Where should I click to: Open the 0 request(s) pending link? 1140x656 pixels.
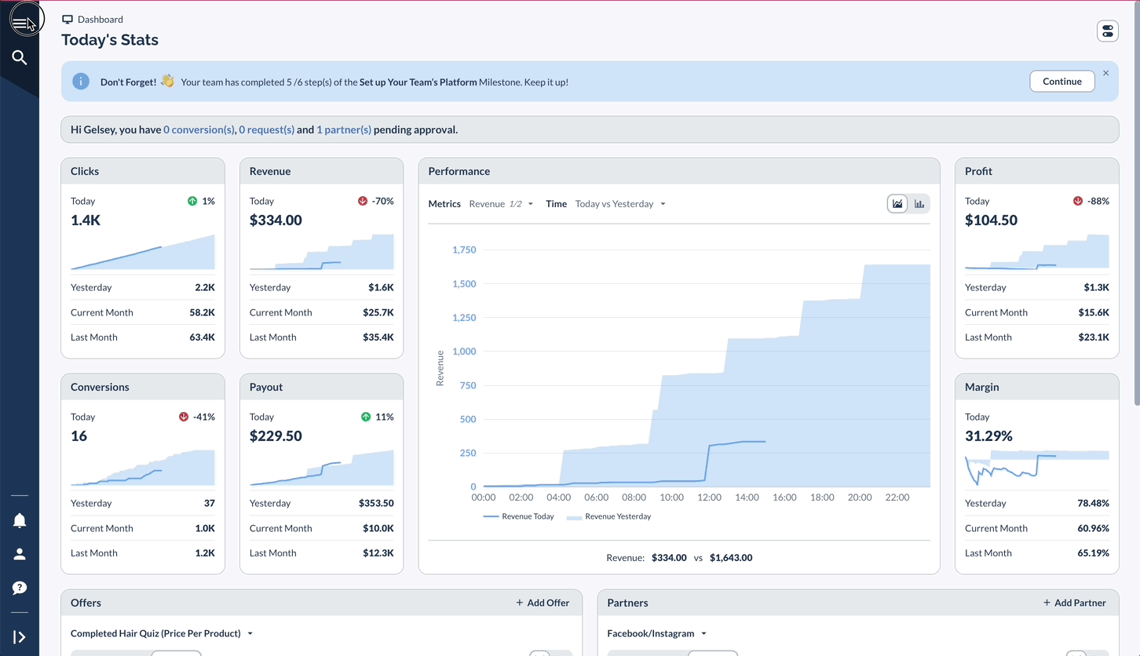point(267,129)
